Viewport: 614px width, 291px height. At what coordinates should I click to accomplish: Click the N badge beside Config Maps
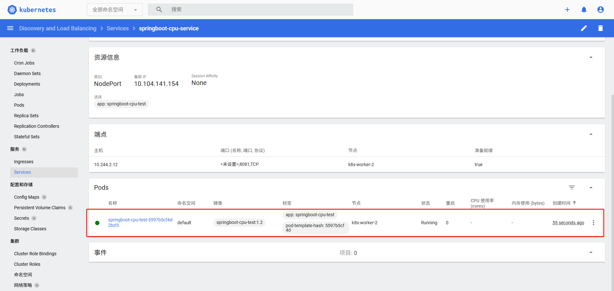point(44,197)
